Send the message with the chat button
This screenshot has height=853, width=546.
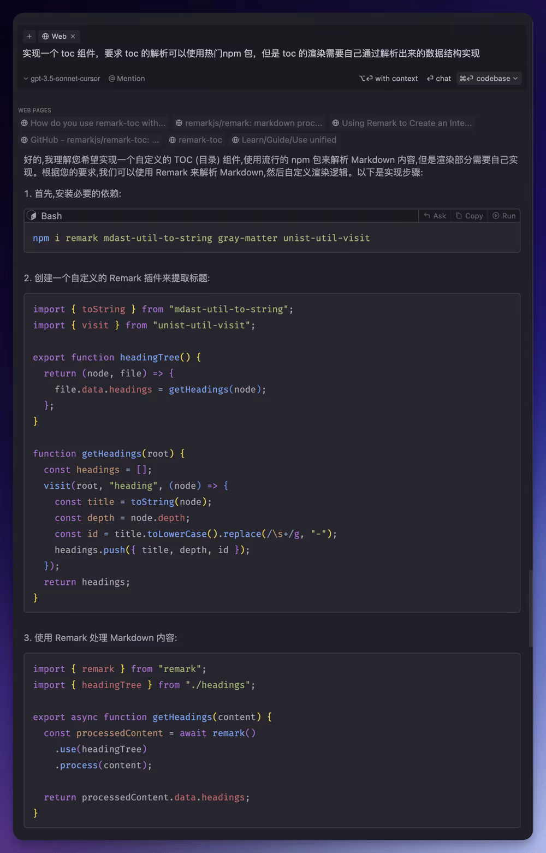(x=439, y=79)
